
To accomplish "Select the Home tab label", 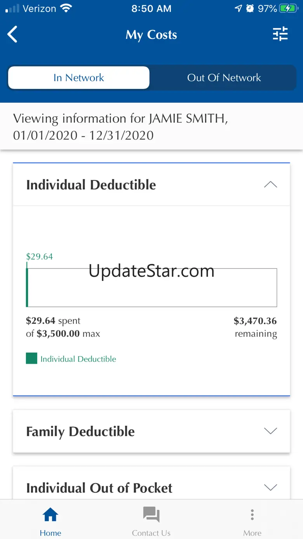I will 50,533.
